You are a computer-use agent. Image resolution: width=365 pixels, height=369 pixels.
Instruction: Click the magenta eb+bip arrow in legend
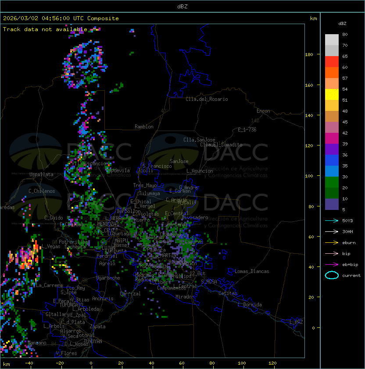tap(332, 265)
